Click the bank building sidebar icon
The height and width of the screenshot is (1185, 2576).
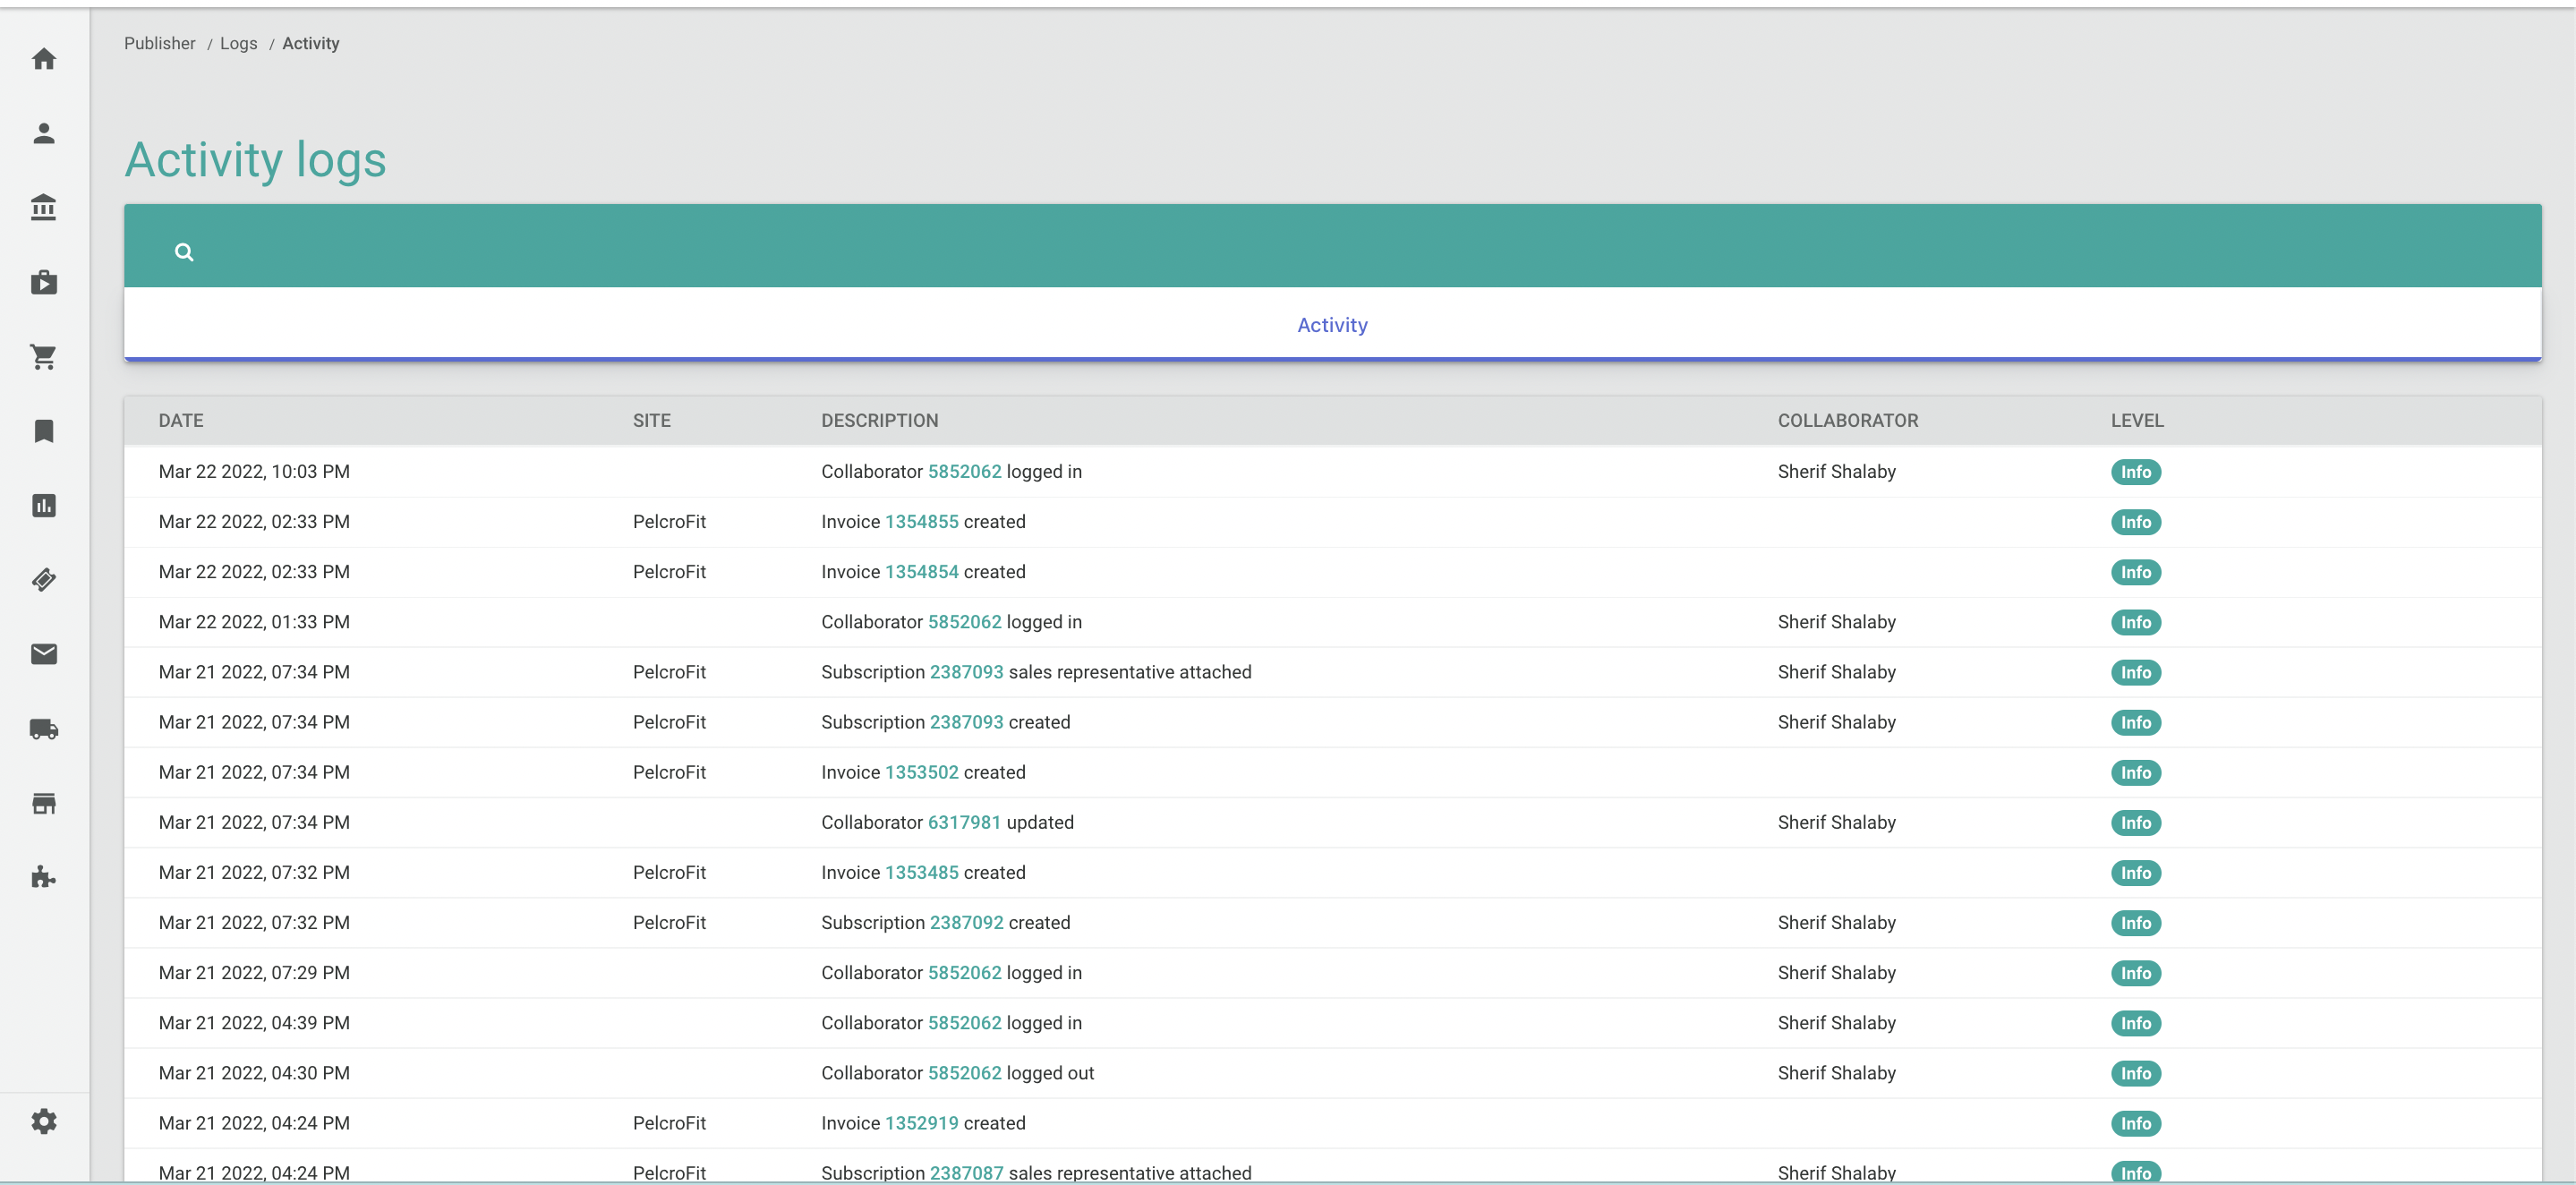[43, 208]
